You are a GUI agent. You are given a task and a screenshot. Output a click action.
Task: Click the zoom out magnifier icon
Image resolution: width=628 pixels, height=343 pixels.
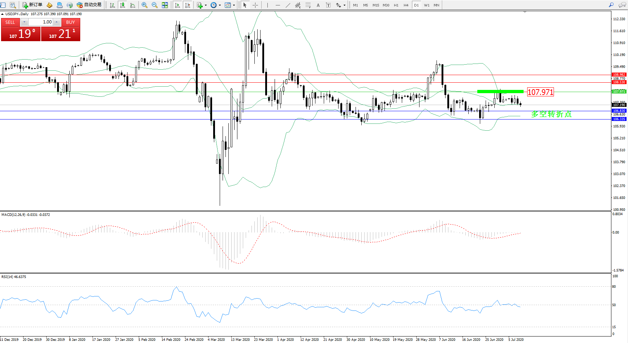coord(155,5)
